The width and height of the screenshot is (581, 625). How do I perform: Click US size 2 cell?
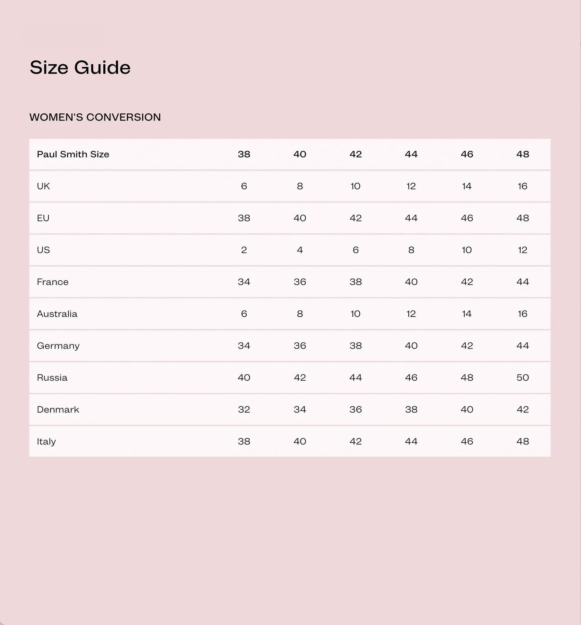pos(244,250)
